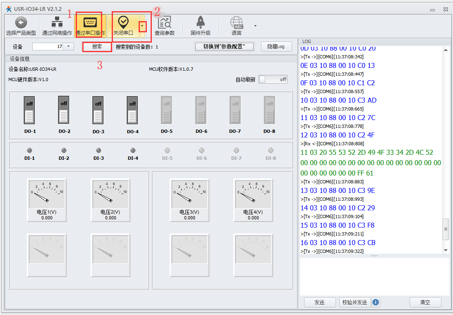Click the 设备名称:USR-IO34-LR text
Image resolution: width=453 pixels, height=315 pixels.
tap(32, 69)
